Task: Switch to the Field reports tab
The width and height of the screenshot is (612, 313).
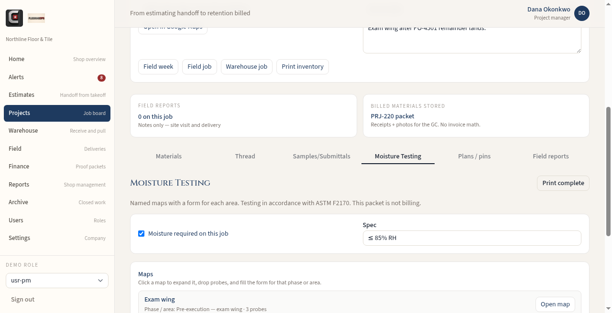Action: tap(551, 156)
